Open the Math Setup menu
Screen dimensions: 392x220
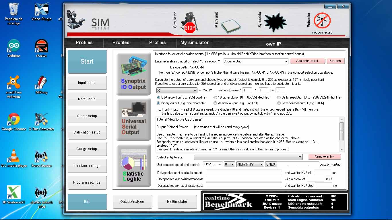(87, 99)
